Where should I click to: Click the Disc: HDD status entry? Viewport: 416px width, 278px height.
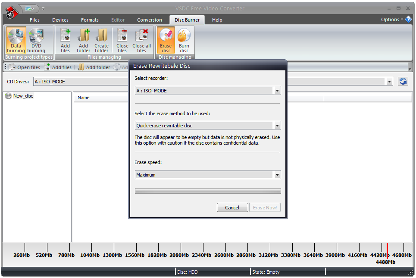coord(187,272)
